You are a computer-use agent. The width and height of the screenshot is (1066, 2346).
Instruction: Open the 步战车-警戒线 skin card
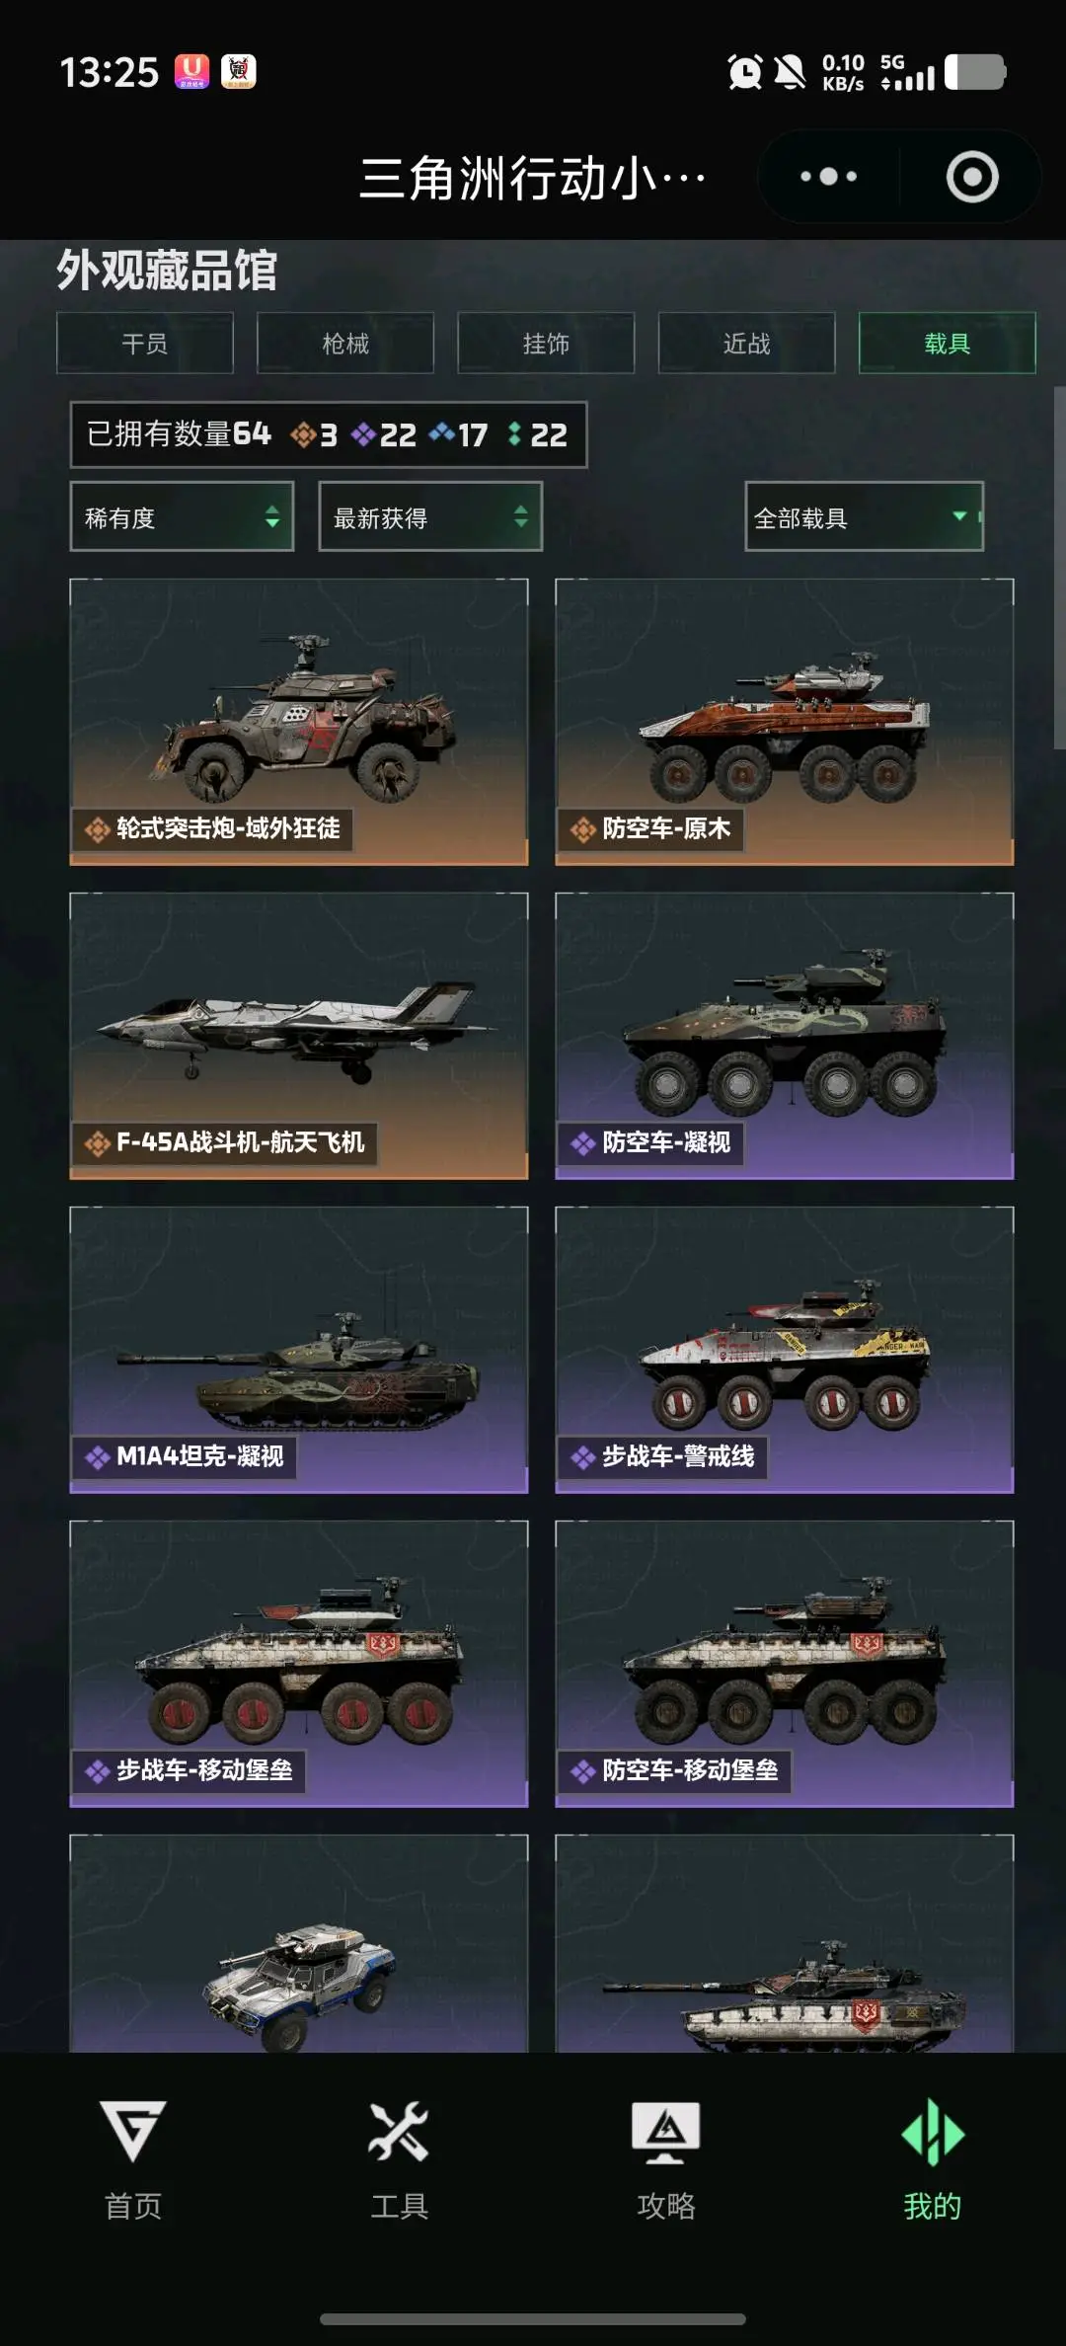pos(785,1350)
